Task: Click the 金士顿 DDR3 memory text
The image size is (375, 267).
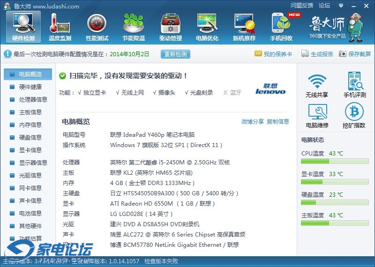Action: pos(152,183)
